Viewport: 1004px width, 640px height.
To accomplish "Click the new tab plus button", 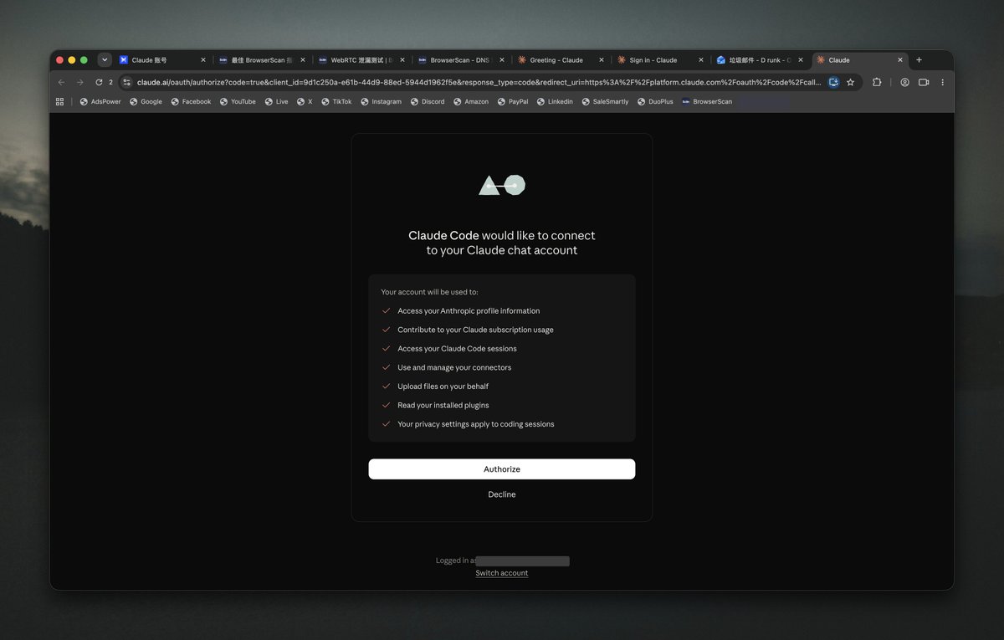I will click(x=919, y=60).
